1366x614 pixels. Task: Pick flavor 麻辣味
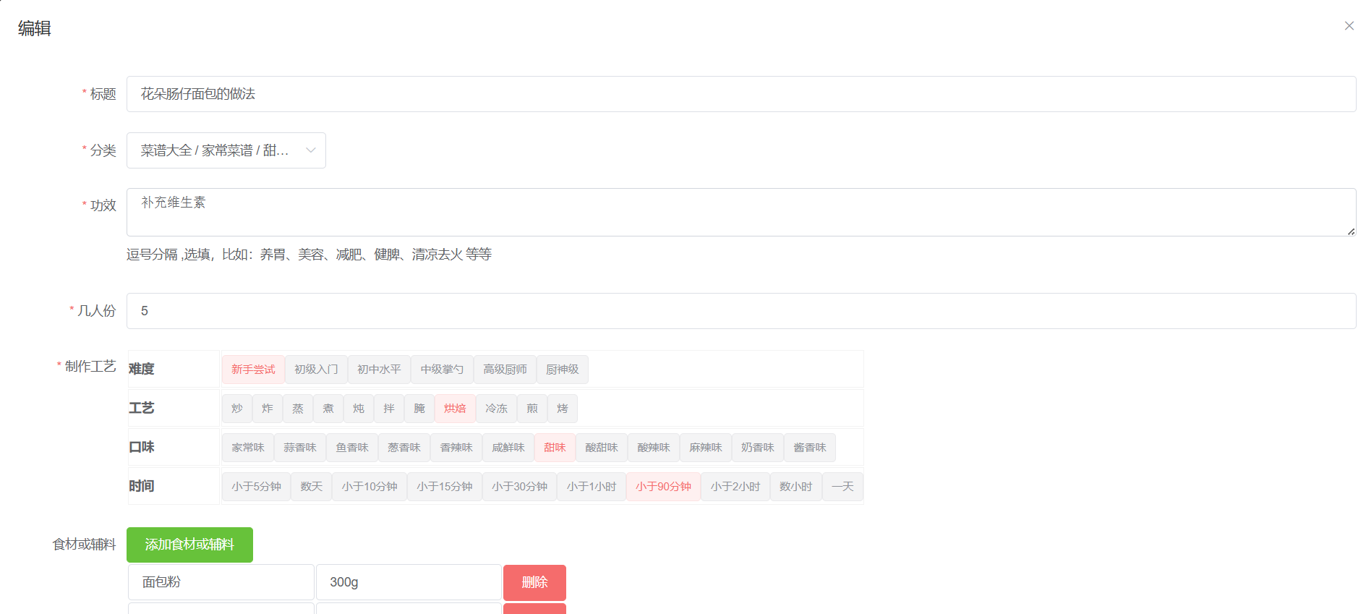[x=706, y=448]
